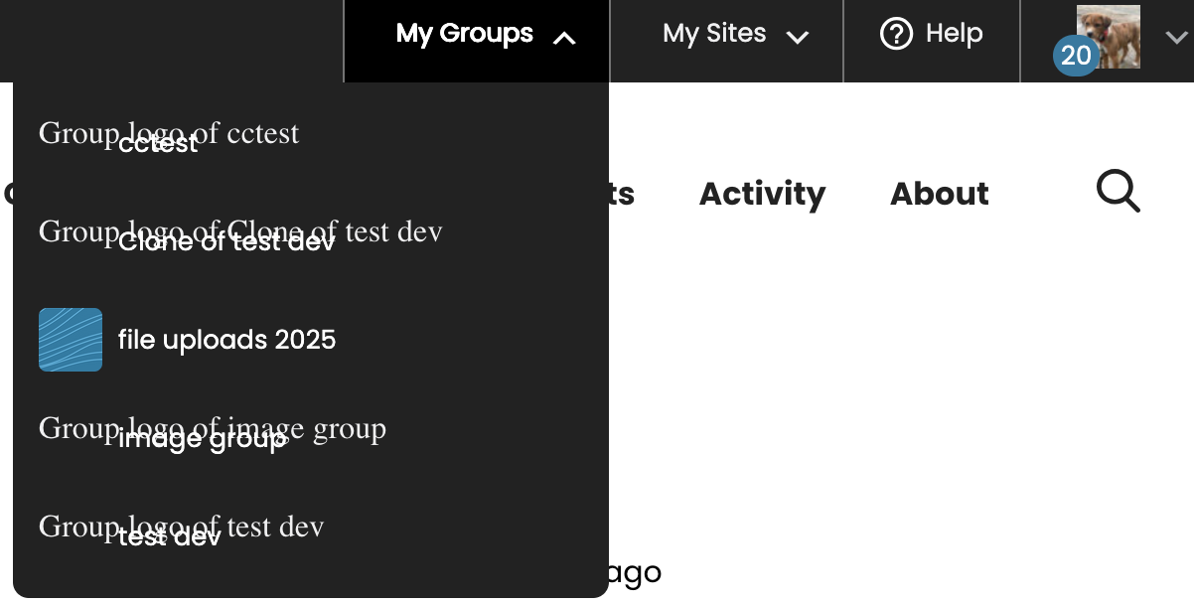Click the search magnifying glass icon
The image size is (1194, 604).
coord(1118,191)
